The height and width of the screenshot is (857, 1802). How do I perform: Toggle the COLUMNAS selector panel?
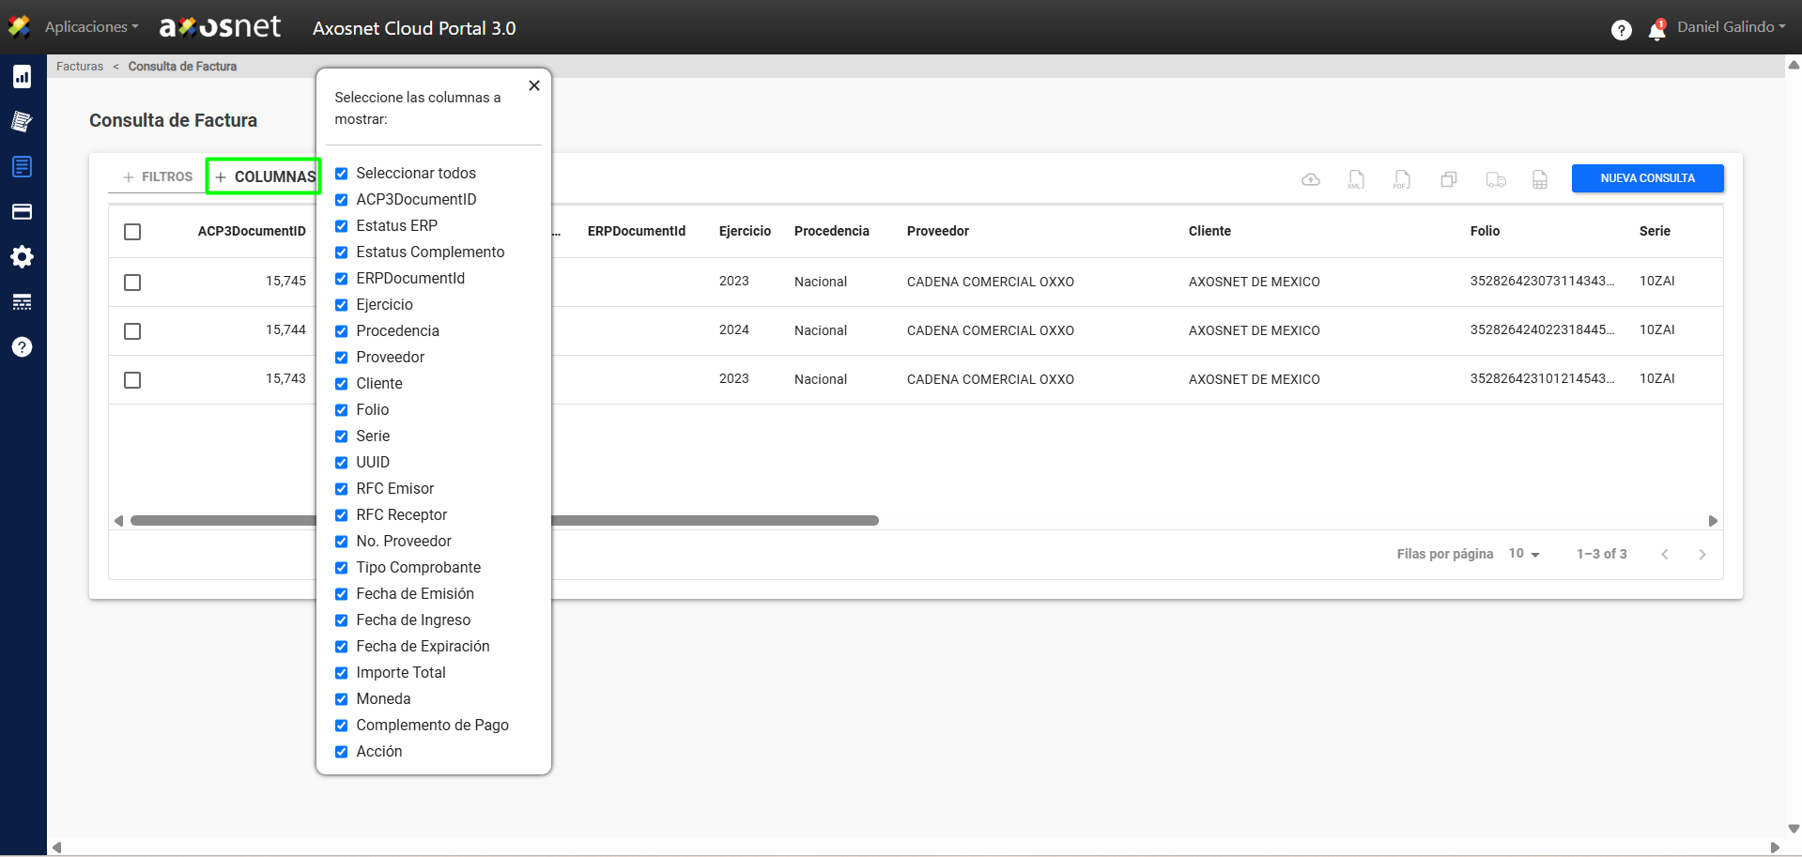[265, 176]
